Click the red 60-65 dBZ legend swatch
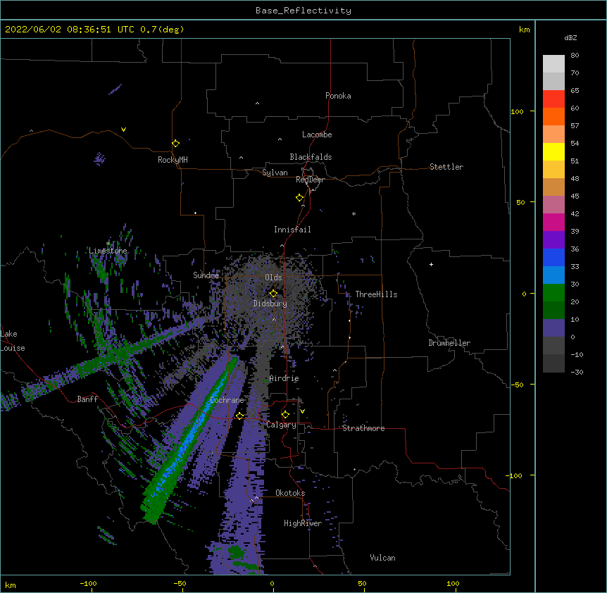This screenshot has height=593, width=607. coord(553,99)
